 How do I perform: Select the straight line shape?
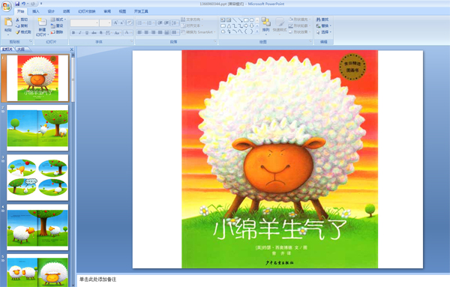[x=235, y=19]
